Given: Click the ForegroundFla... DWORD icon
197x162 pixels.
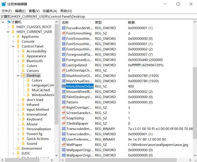Looking at the screenshot, I should 64,54.
